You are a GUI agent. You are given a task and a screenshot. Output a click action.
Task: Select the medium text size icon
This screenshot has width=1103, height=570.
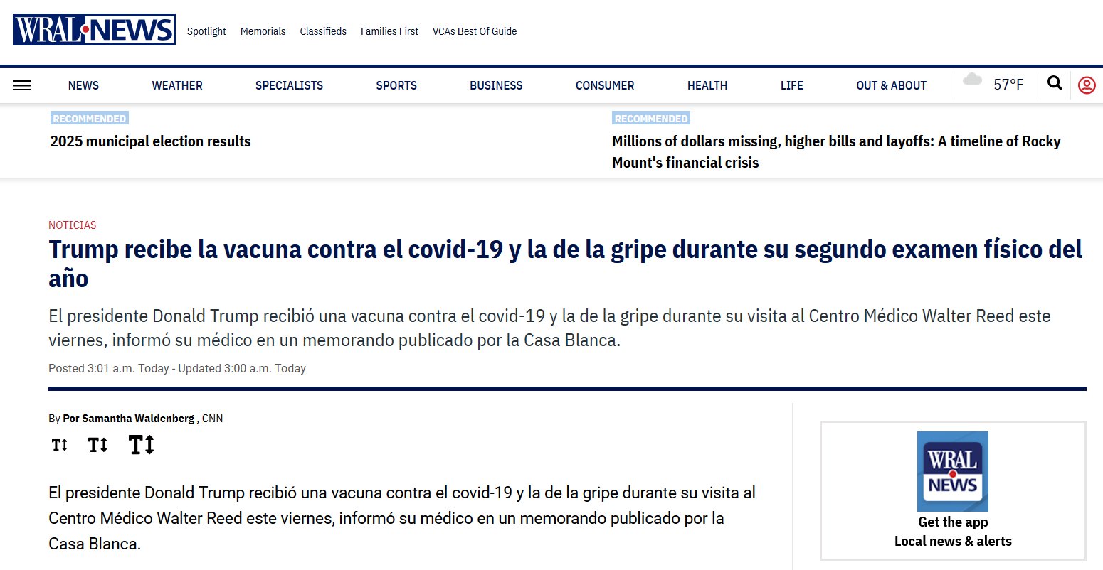tap(97, 446)
